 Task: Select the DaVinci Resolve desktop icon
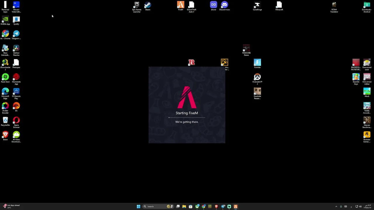(16, 50)
